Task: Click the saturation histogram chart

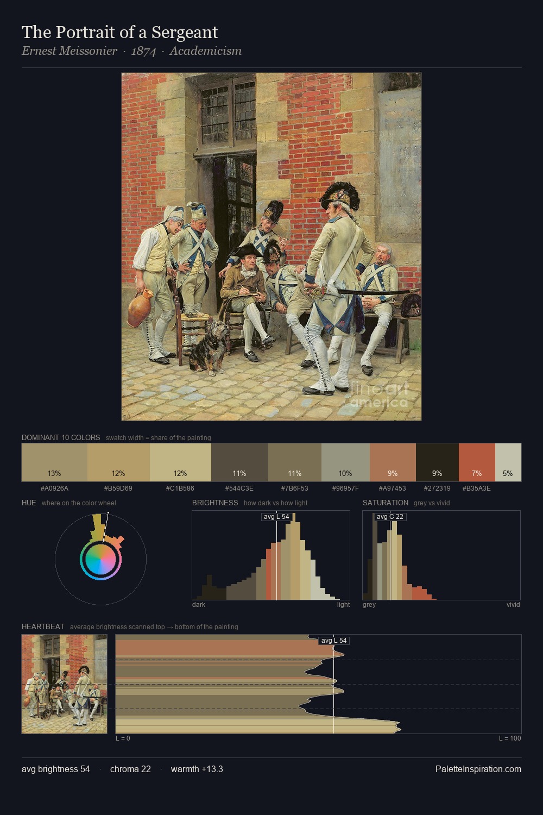Action: point(441,555)
